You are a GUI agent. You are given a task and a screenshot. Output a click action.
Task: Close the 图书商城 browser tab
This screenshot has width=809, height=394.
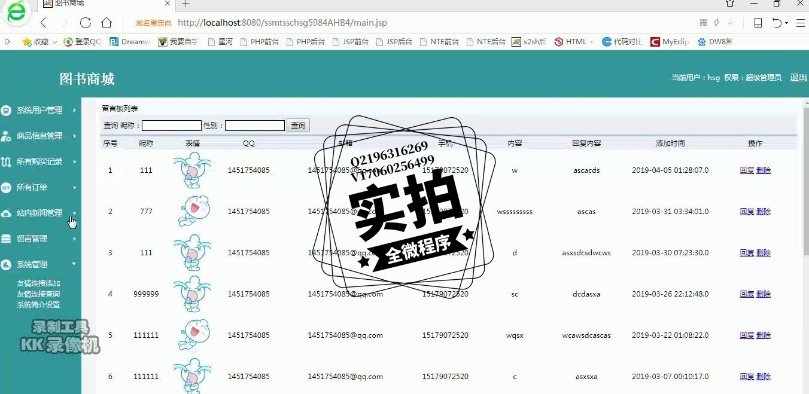pos(168,4)
